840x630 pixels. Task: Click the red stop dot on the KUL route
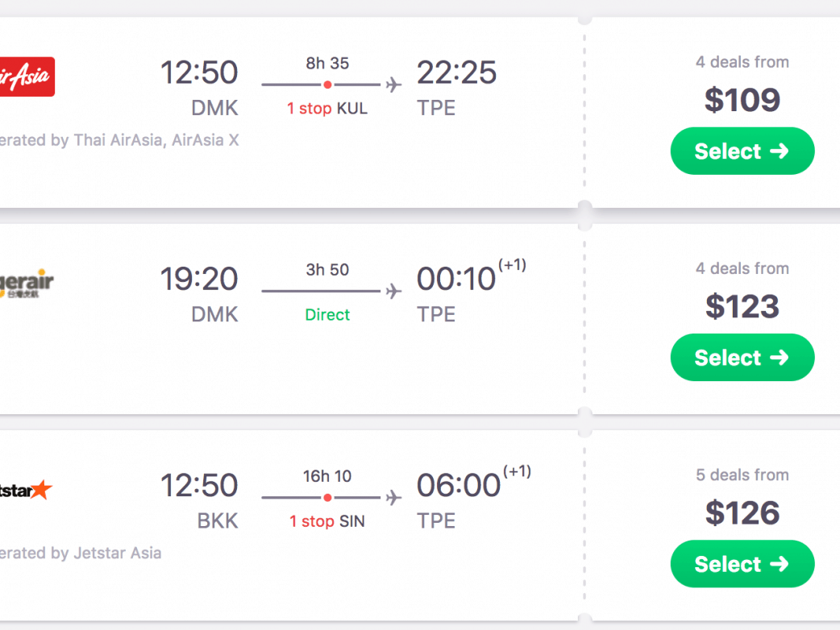tap(327, 84)
